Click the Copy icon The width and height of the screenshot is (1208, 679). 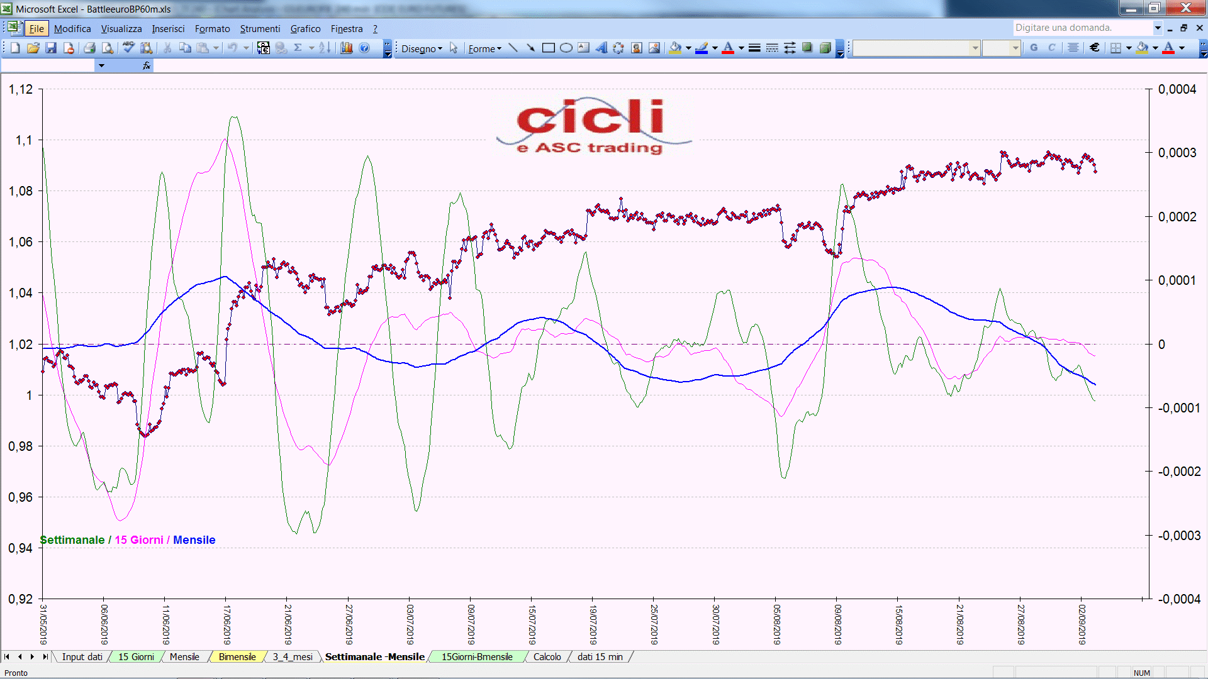click(185, 48)
